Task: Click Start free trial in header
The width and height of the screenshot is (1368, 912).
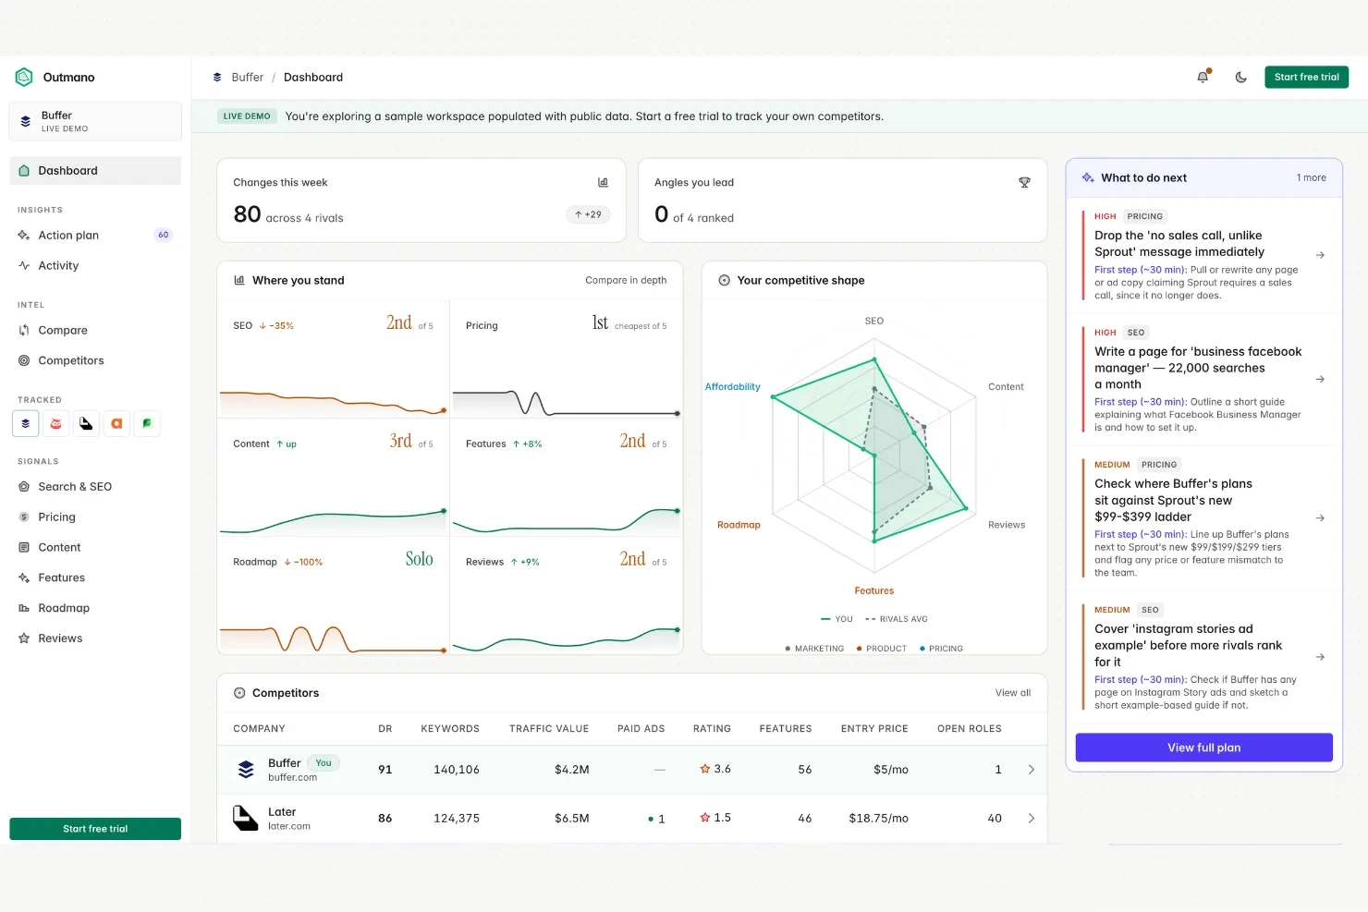Action: coord(1306,78)
